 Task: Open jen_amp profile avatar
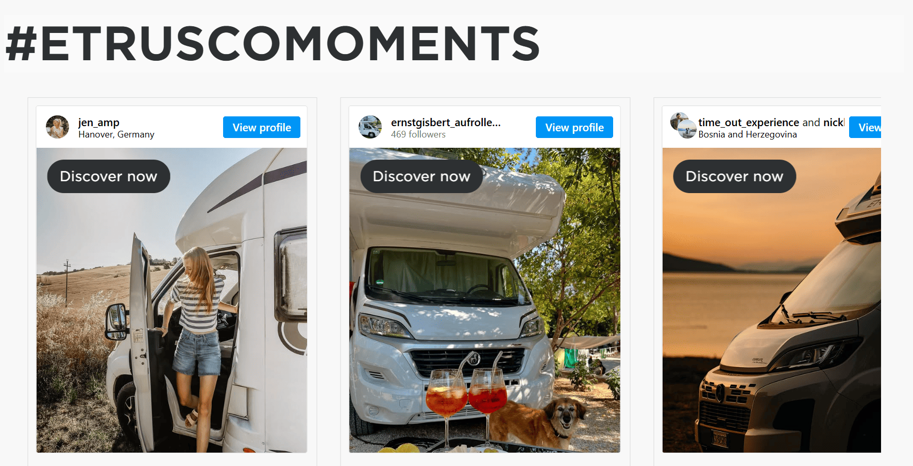(x=57, y=127)
